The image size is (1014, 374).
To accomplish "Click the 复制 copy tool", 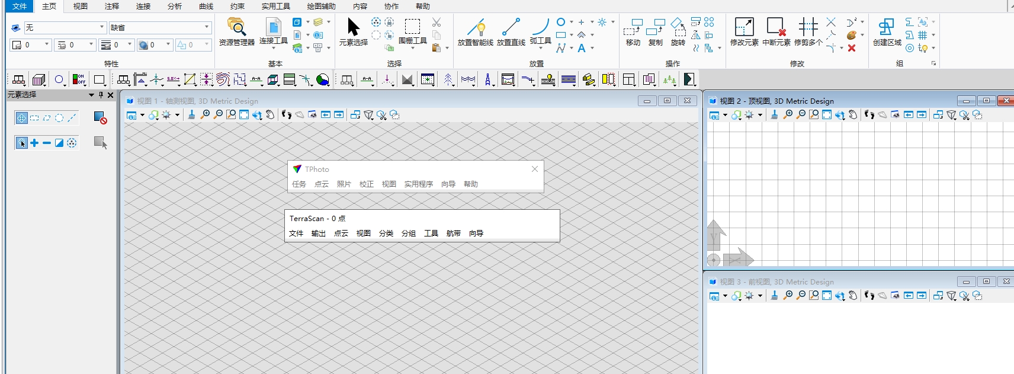I will point(655,32).
